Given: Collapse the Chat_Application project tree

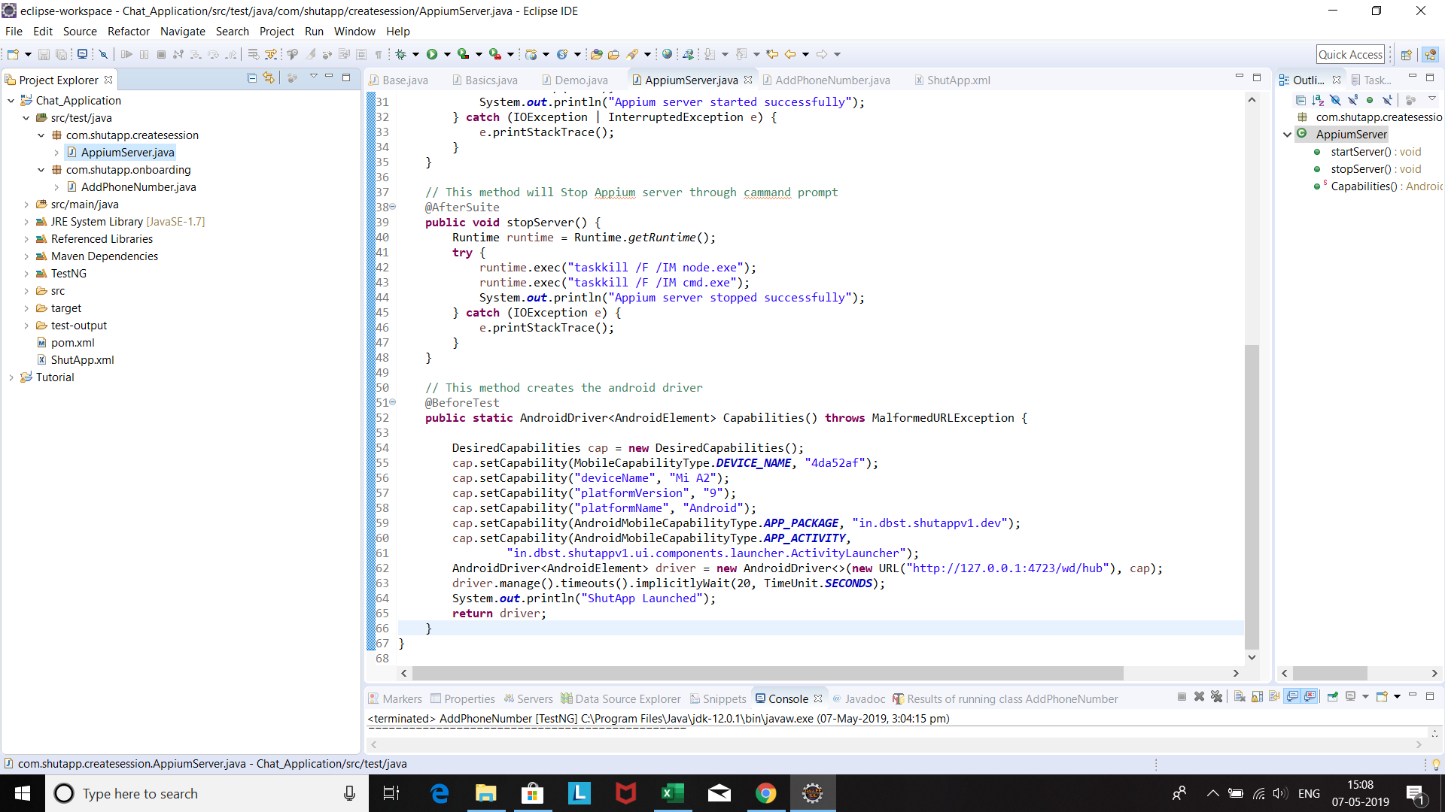Looking at the screenshot, I should (10, 100).
